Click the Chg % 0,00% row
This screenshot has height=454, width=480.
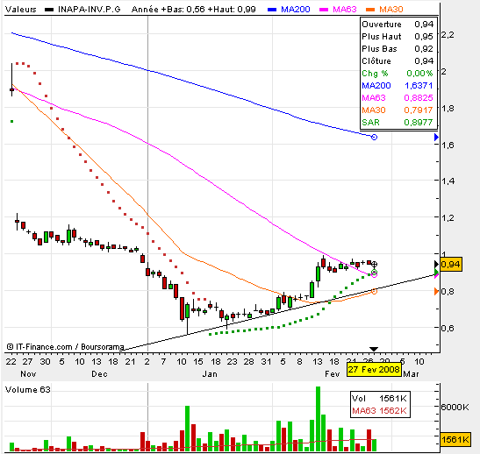398,74
